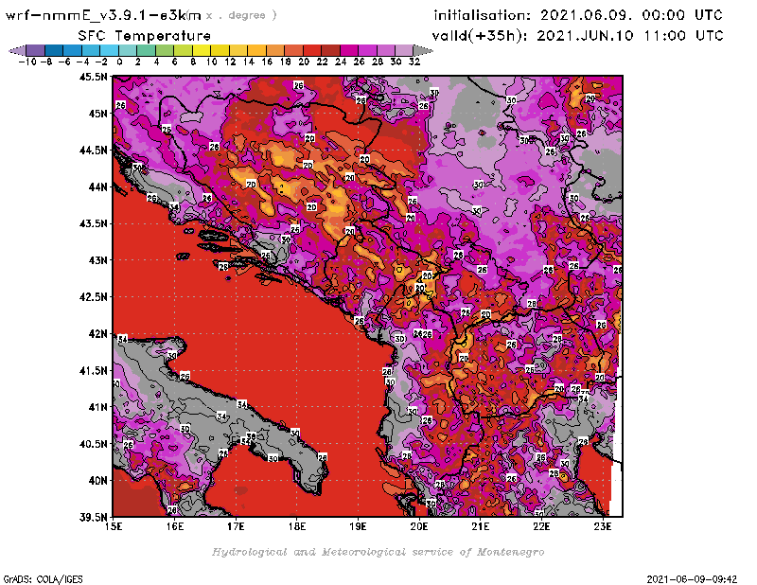Click the '17E' longitude axis label
Image resolution: width=757 pixels, height=585 pixels.
click(236, 526)
